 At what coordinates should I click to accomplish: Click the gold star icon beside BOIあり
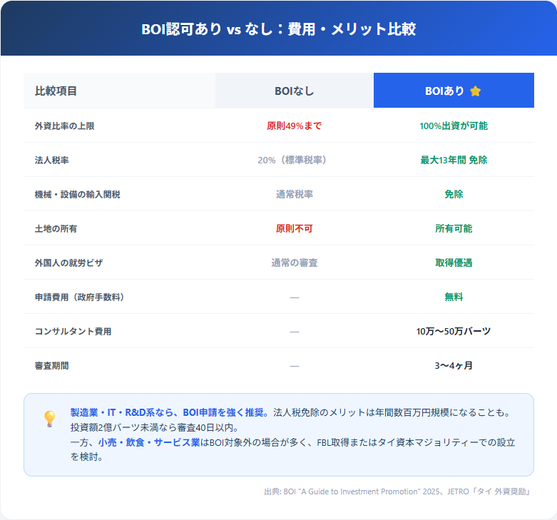pyautogui.click(x=476, y=91)
